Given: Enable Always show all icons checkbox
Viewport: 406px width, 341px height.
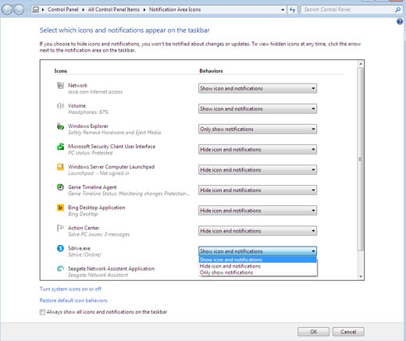Looking at the screenshot, I should click(42, 312).
